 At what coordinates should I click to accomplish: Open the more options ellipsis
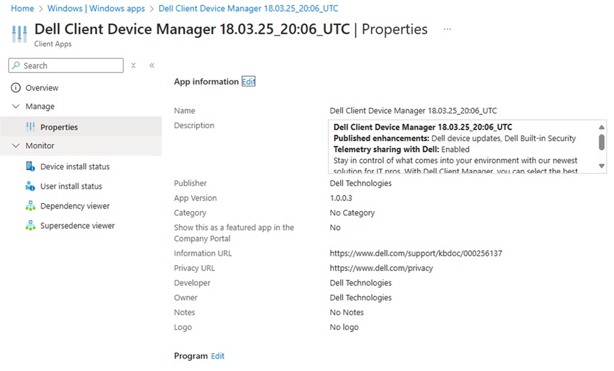coord(447,29)
